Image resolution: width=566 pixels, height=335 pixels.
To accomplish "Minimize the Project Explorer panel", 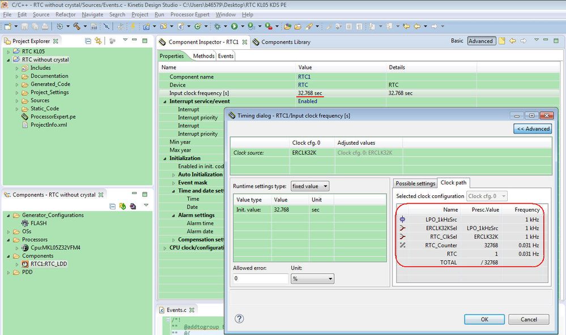I will 134,40.
